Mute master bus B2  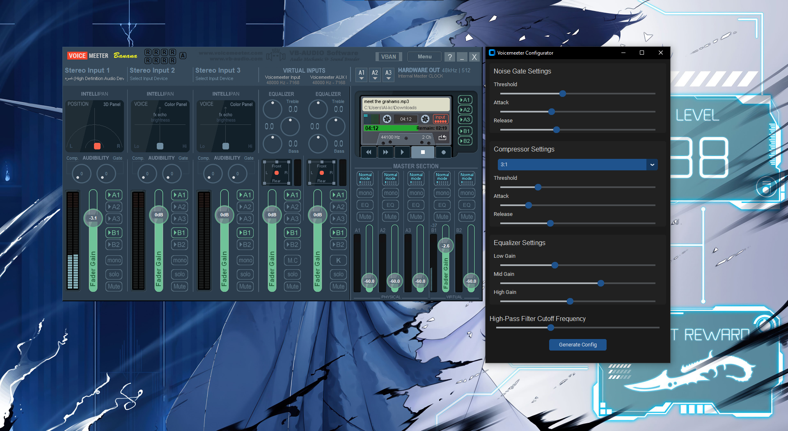coord(467,217)
